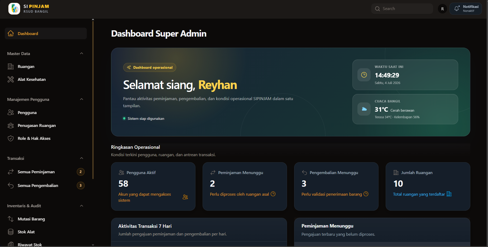Click clock icon after Perlu validasi penerimaan barang
This screenshot has width=488, height=247.
tap(366, 194)
